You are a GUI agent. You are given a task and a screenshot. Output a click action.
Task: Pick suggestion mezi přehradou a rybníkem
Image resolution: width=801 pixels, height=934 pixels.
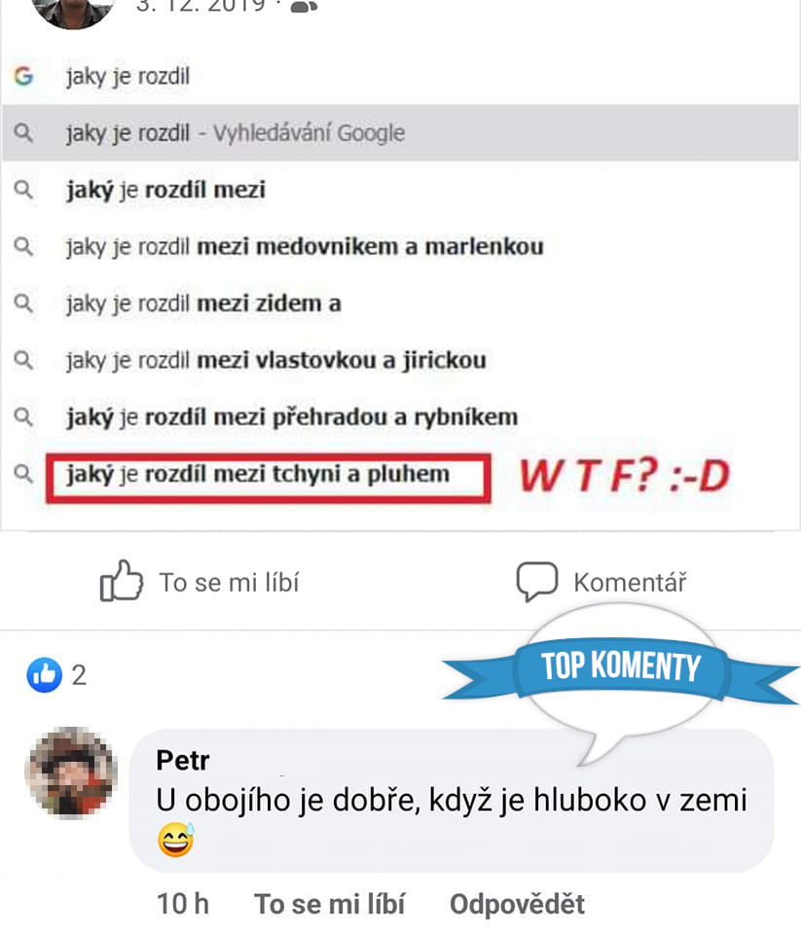pos(401,417)
